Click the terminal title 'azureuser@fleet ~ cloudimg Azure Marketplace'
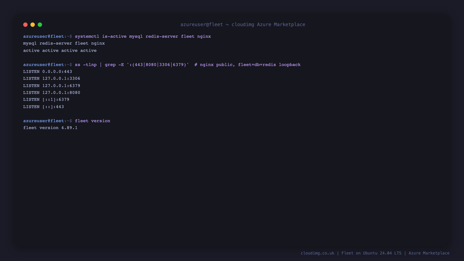464x261 pixels. pos(243,25)
